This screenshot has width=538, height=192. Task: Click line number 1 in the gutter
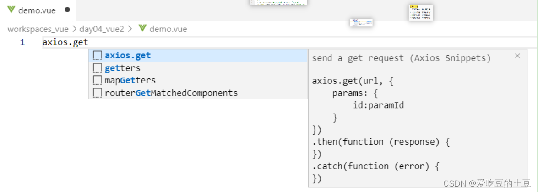point(22,43)
